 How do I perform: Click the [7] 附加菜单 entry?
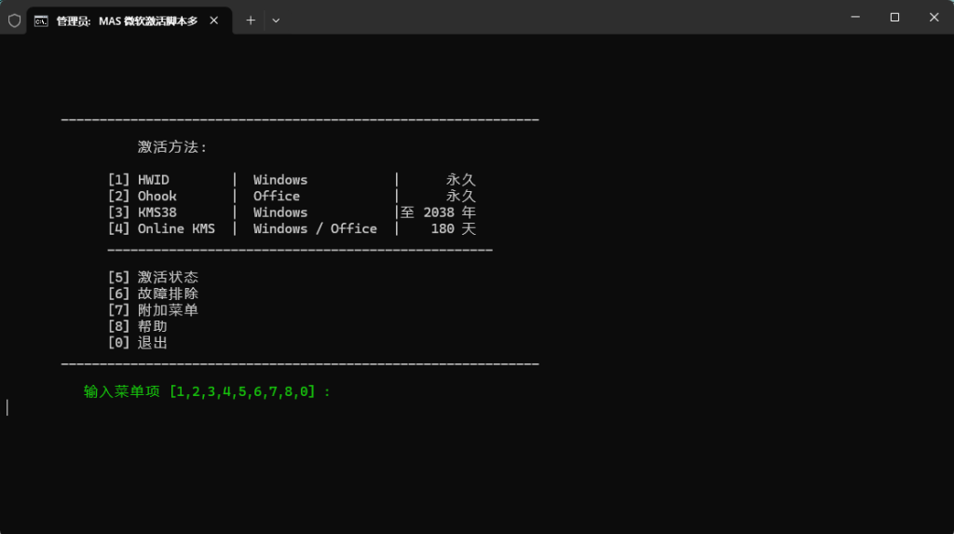153,310
